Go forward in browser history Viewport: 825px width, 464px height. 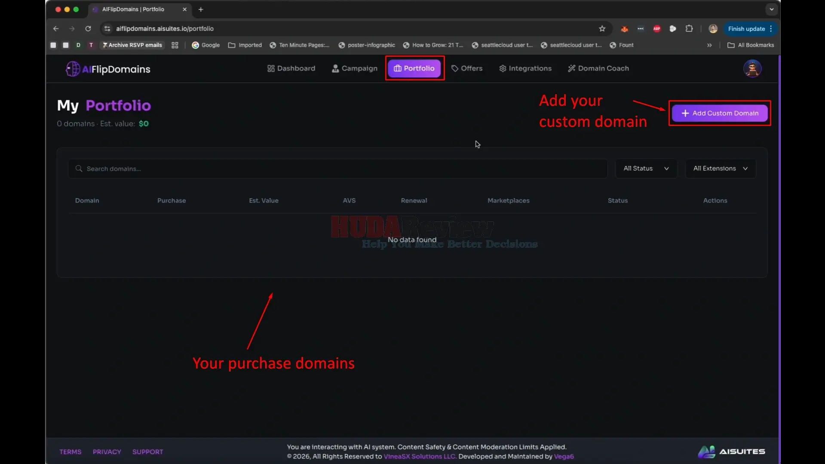point(72,29)
